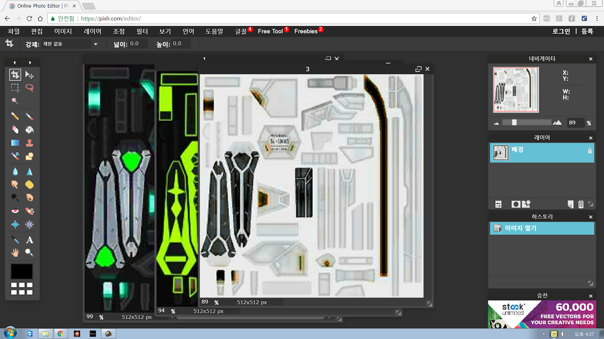Click the 등록 link
This screenshot has width=604, height=339.
click(x=587, y=31)
